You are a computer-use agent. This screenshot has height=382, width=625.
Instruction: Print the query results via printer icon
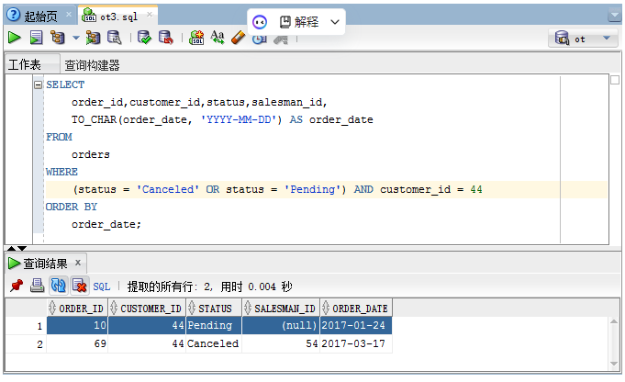tap(37, 286)
